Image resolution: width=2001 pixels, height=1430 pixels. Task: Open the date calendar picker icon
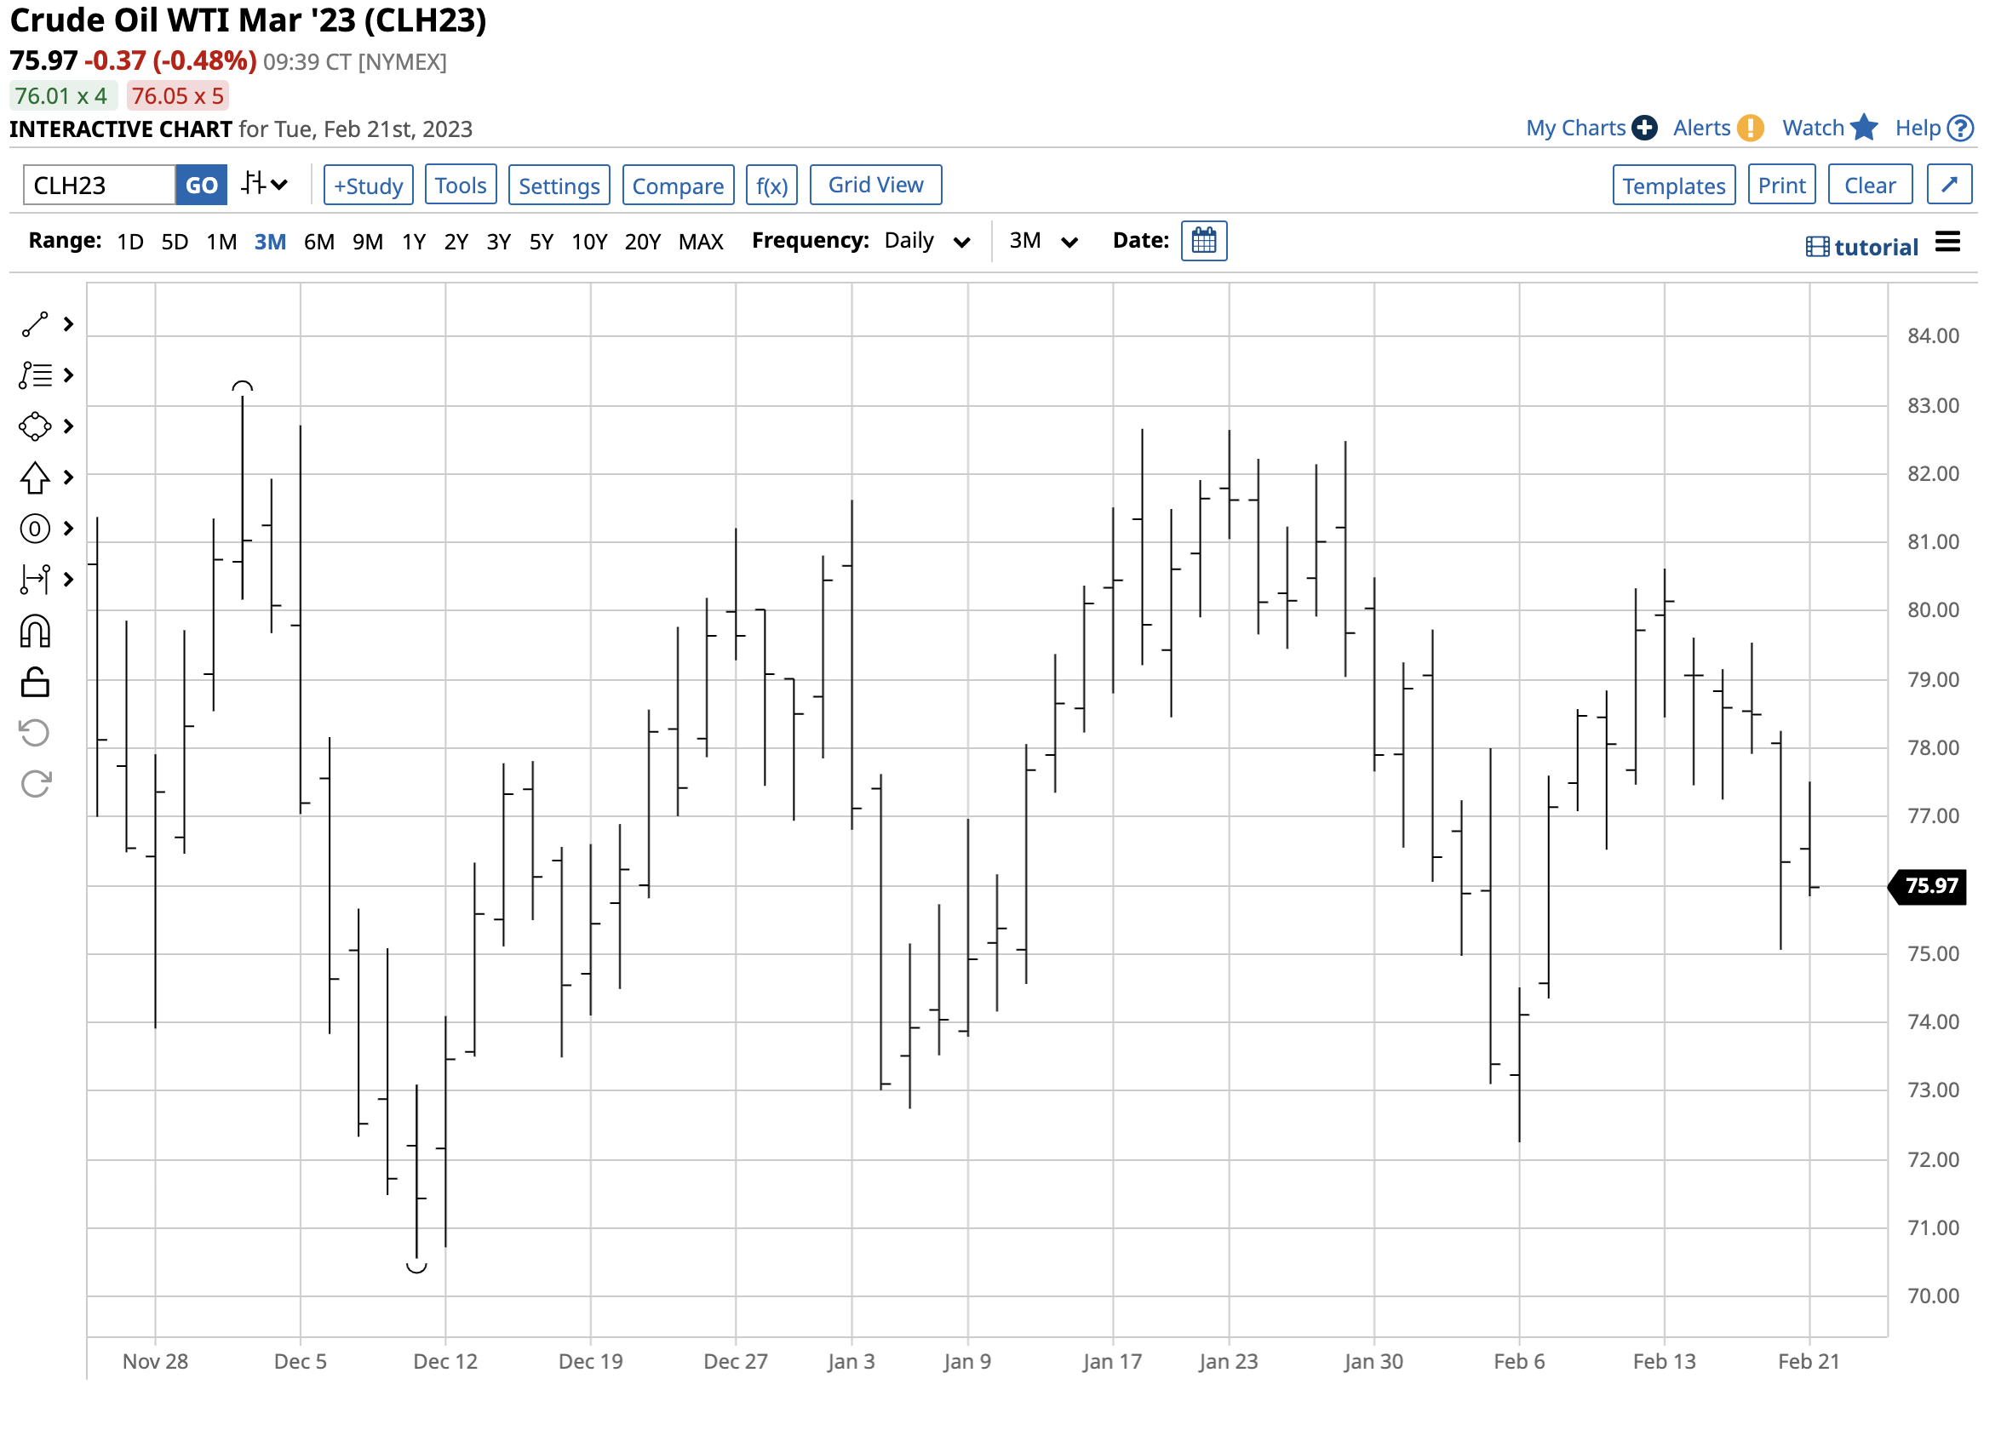1204,241
